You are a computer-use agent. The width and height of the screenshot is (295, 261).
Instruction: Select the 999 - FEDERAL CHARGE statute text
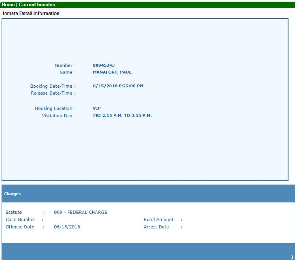point(80,212)
